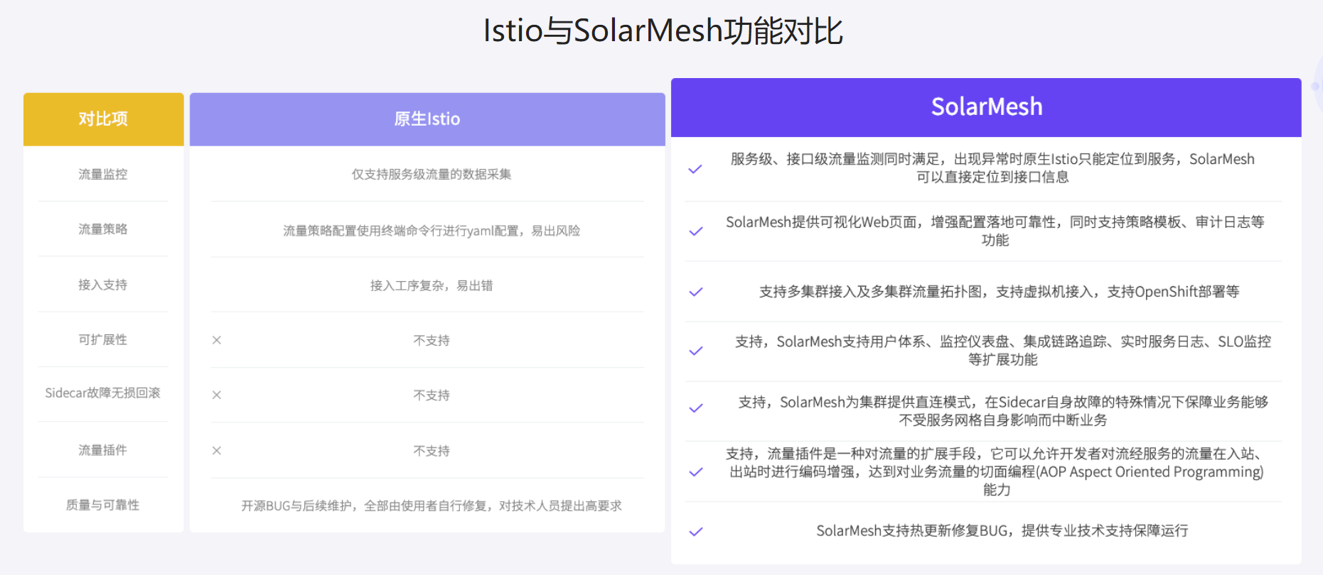This screenshot has height=575, width=1323.
Task: Select the 接入支持 row label
Action: pyautogui.click(x=103, y=285)
